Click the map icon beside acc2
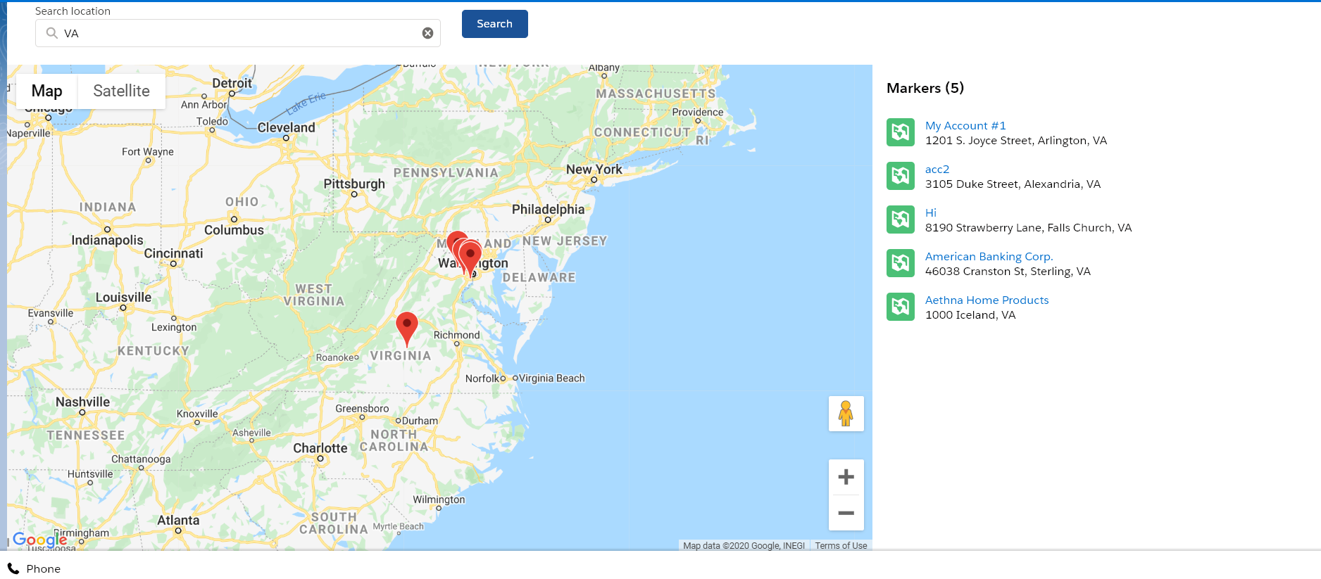This screenshot has width=1321, height=579. [901, 176]
